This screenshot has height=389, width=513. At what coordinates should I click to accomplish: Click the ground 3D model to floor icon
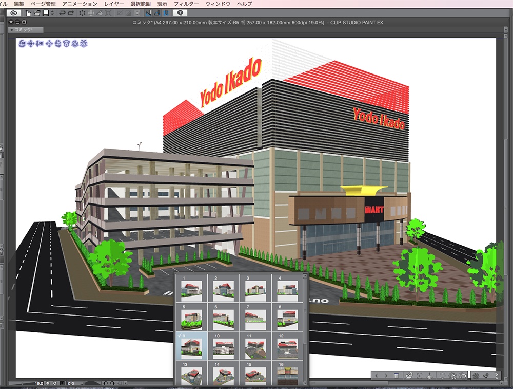tap(430, 376)
